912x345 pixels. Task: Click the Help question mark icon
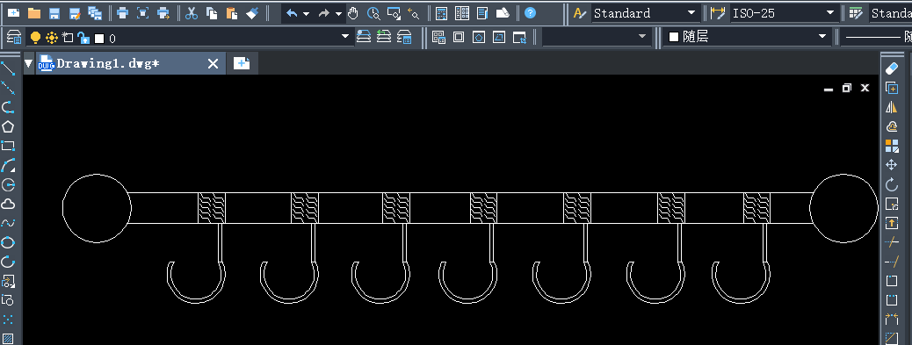[x=530, y=13]
